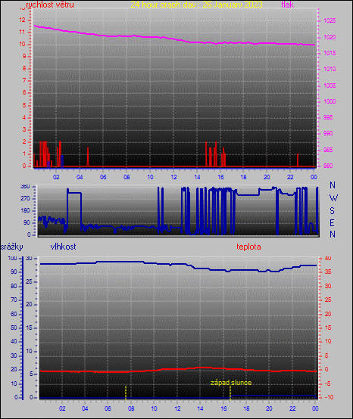
Task: Click the 'W' wind direction letter
Action: click(x=333, y=198)
